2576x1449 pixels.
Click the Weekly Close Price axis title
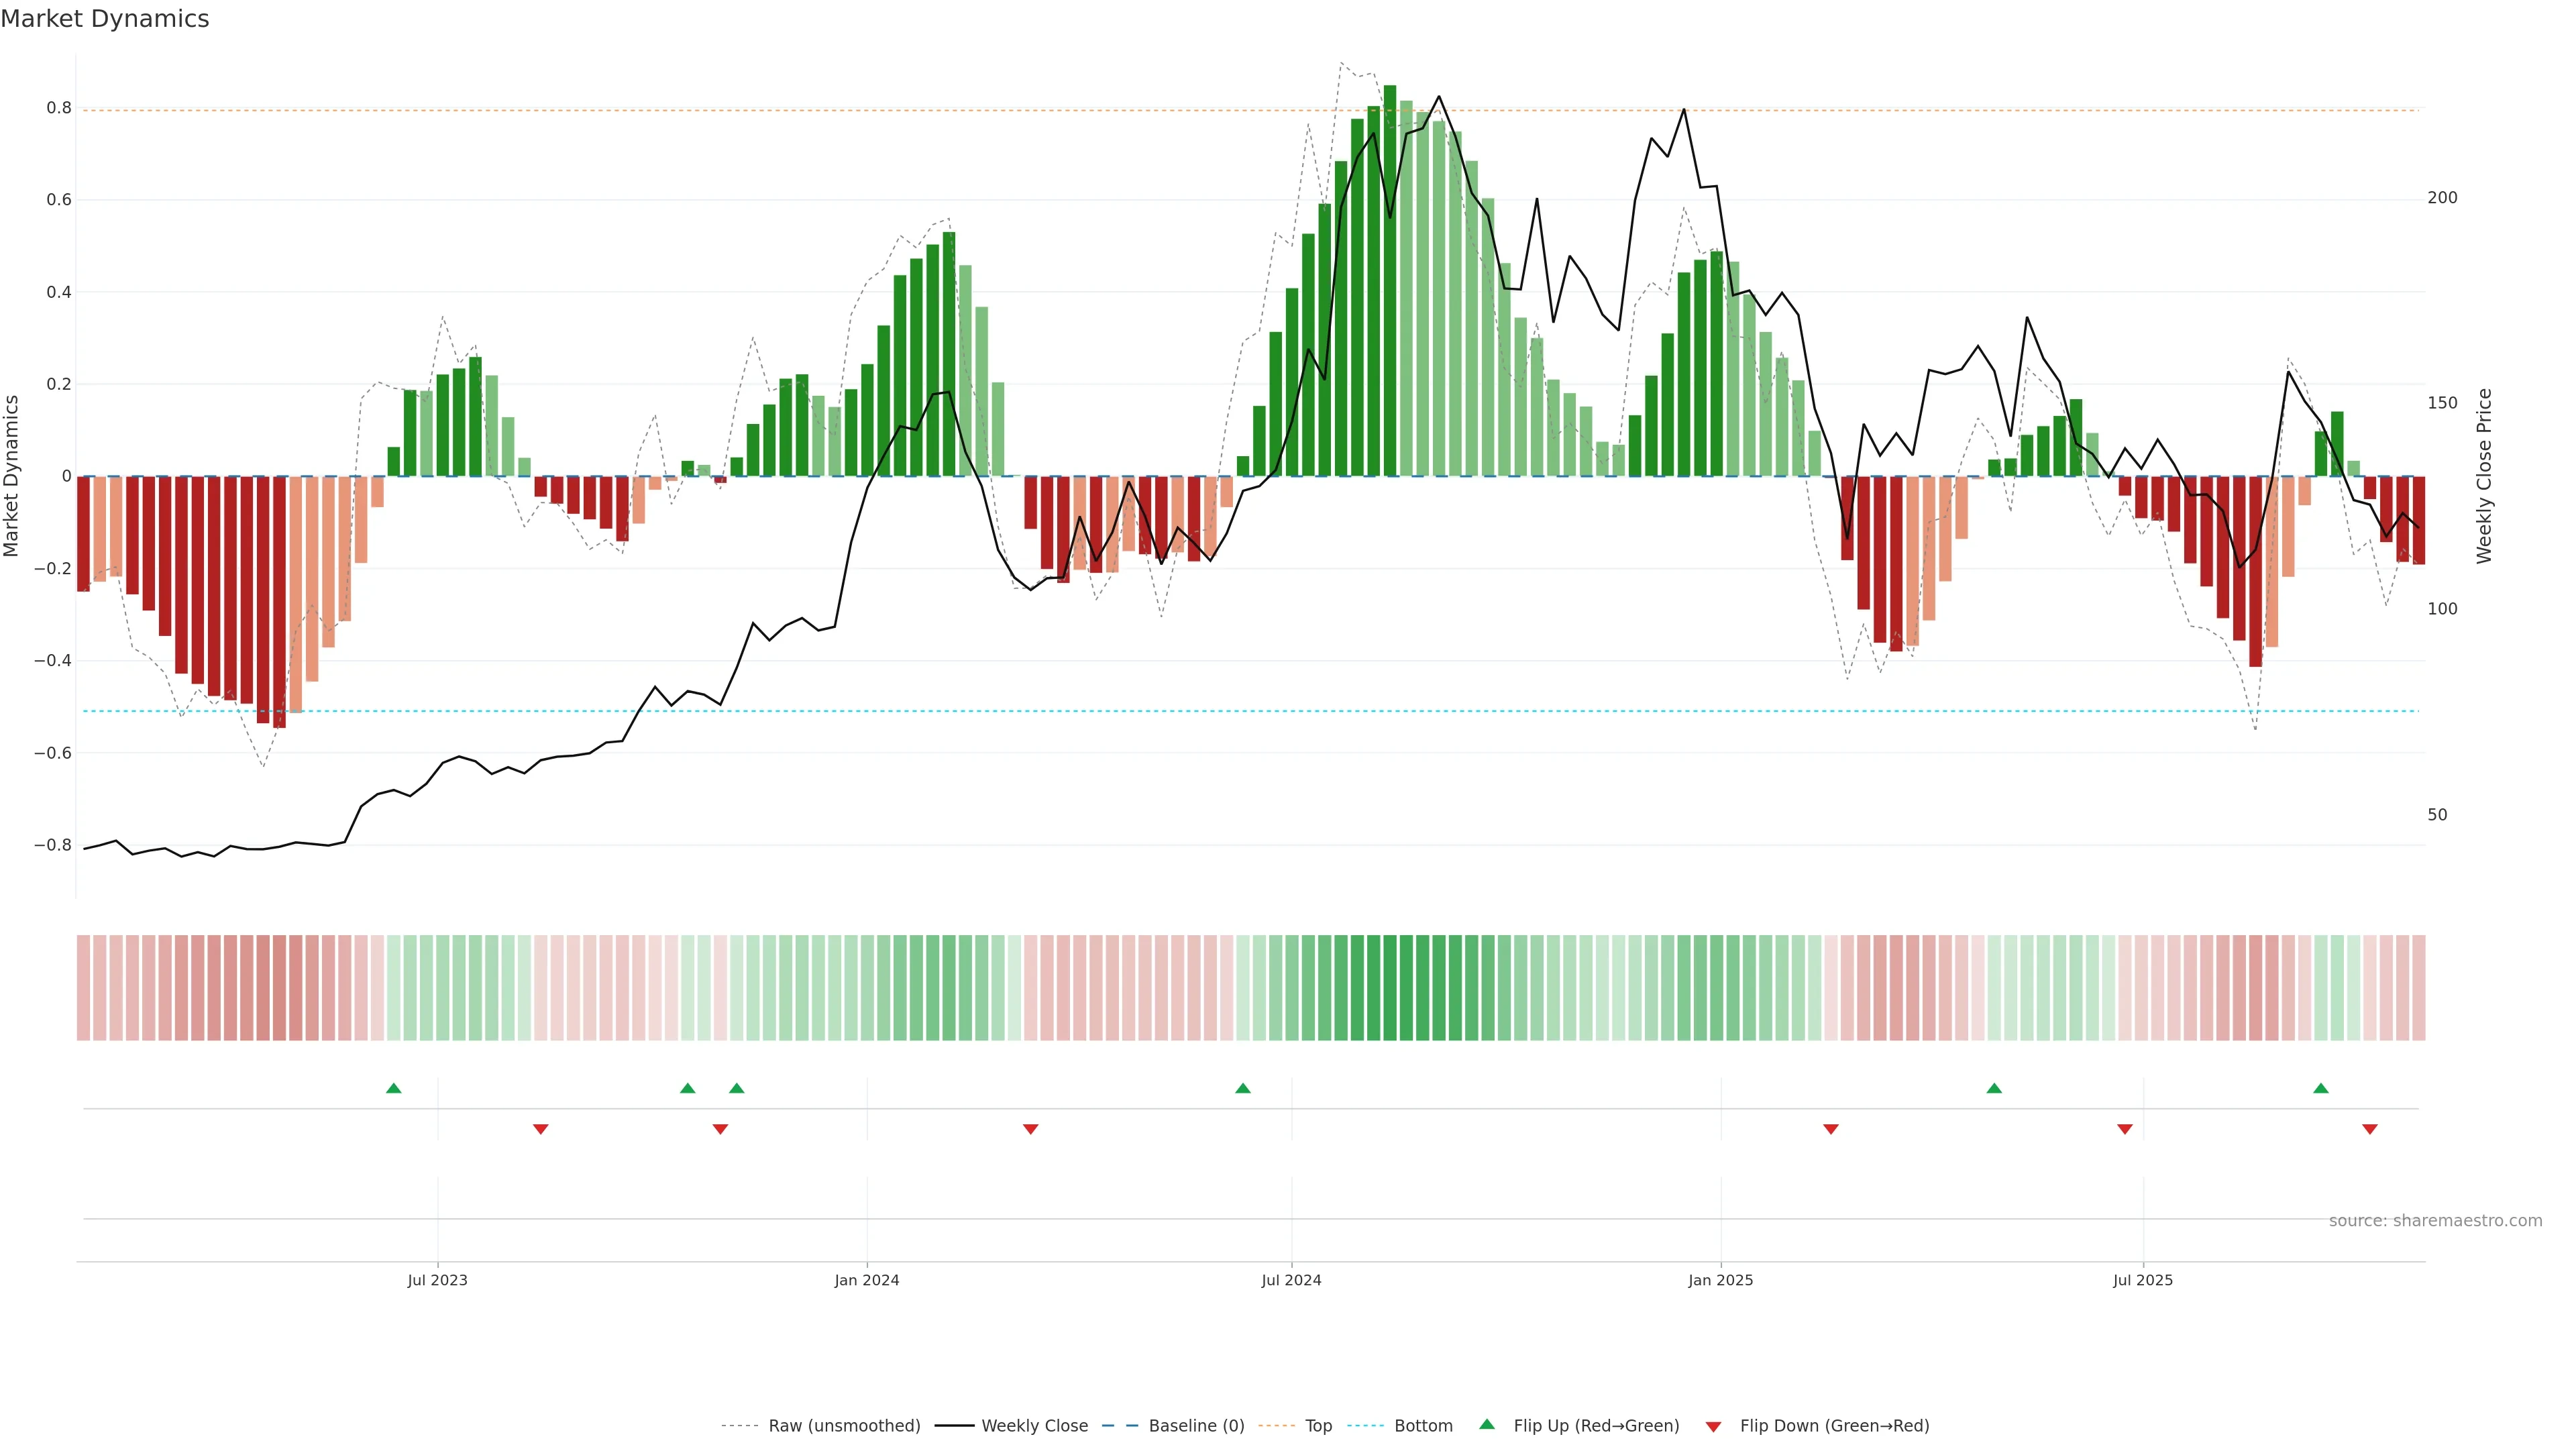click(2485, 476)
